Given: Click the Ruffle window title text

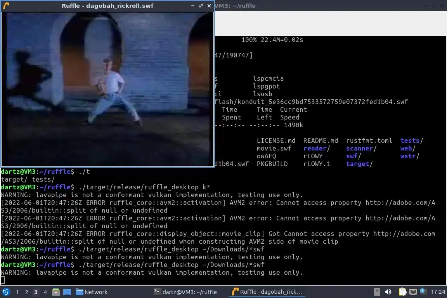Looking at the screenshot, I should click(x=107, y=6).
